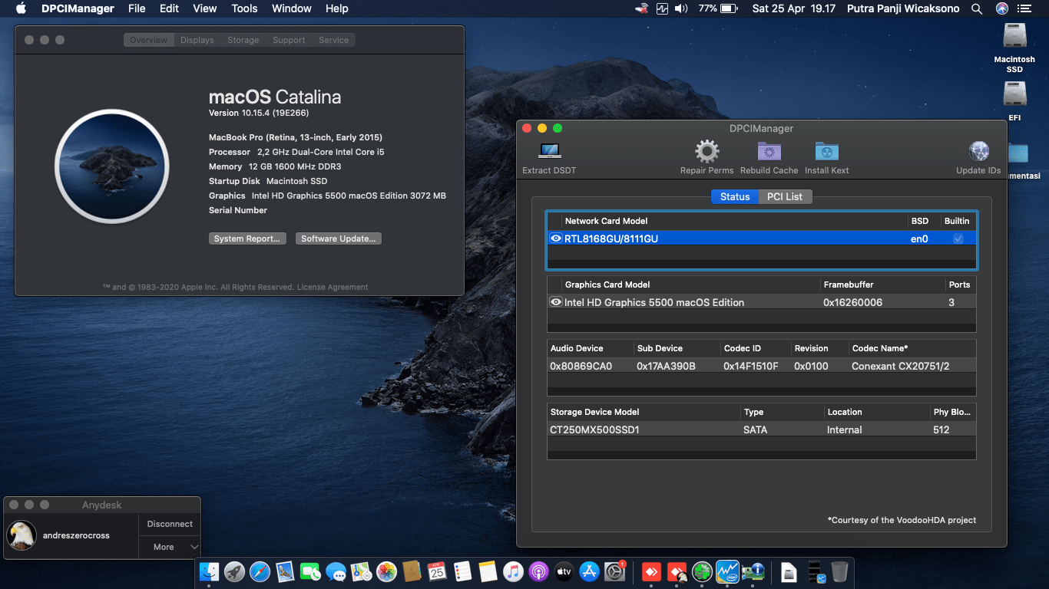Open the License Agreement link

(333, 287)
